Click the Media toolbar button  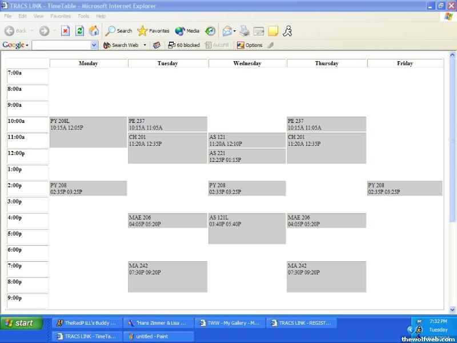tap(187, 31)
